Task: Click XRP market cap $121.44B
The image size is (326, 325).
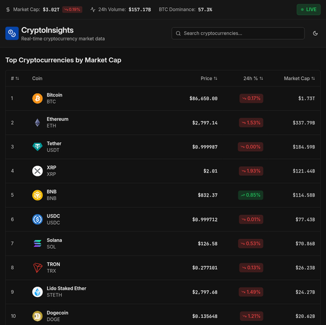Action: click(x=304, y=171)
